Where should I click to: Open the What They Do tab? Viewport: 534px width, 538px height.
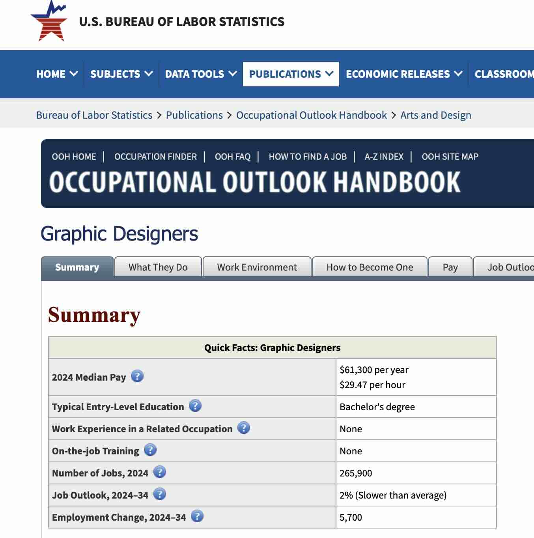click(x=158, y=267)
